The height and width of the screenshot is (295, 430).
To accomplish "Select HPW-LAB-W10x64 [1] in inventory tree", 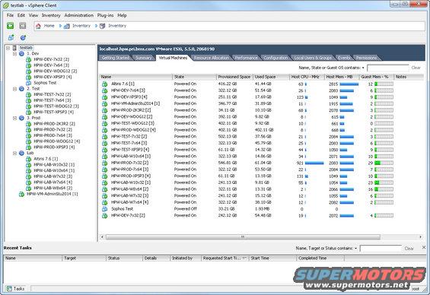I will point(54,170).
